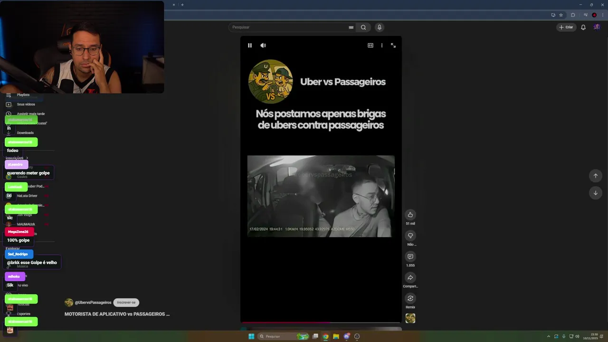Open Task View on the taskbar

click(x=315, y=336)
